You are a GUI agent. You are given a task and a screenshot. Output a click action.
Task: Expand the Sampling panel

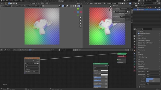coord(140,31)
